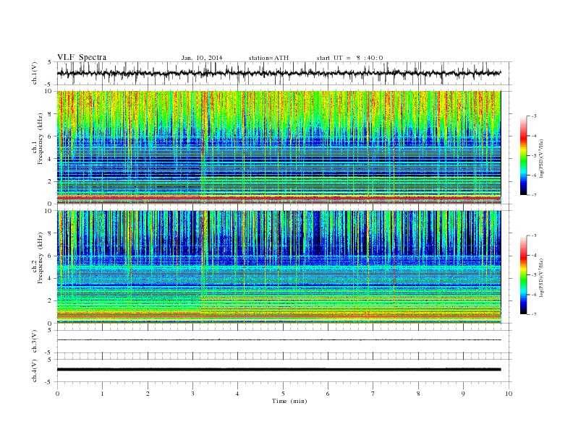This screenshot has width=573, height=442.
Task: Click the ch.1 voltage waveform trace
Action: point(279,73)
